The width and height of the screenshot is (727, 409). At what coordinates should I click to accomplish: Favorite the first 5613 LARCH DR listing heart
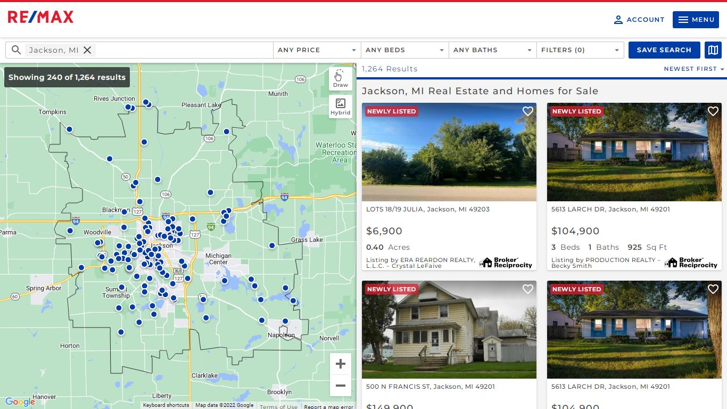(x=713, y=111)
